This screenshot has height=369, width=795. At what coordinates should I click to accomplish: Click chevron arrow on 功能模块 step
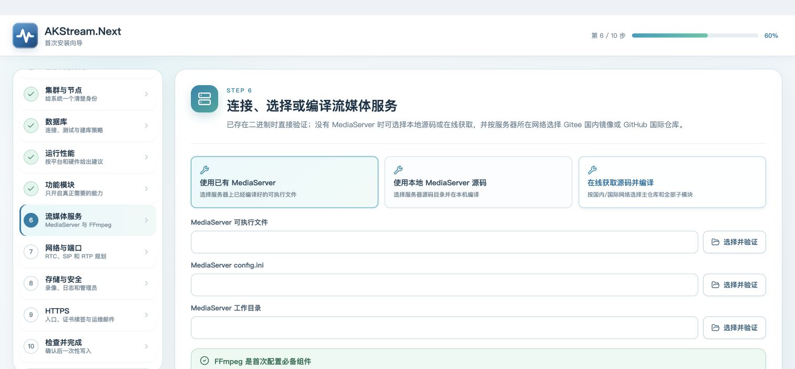click(x=146, y=189)
